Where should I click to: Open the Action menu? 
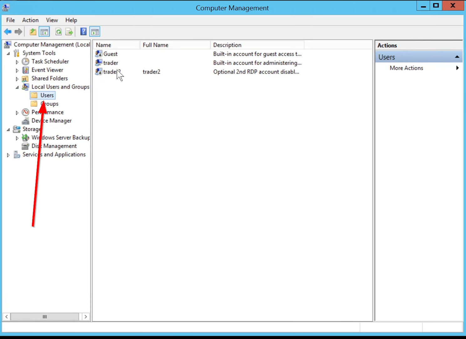[x=30, y=20]
